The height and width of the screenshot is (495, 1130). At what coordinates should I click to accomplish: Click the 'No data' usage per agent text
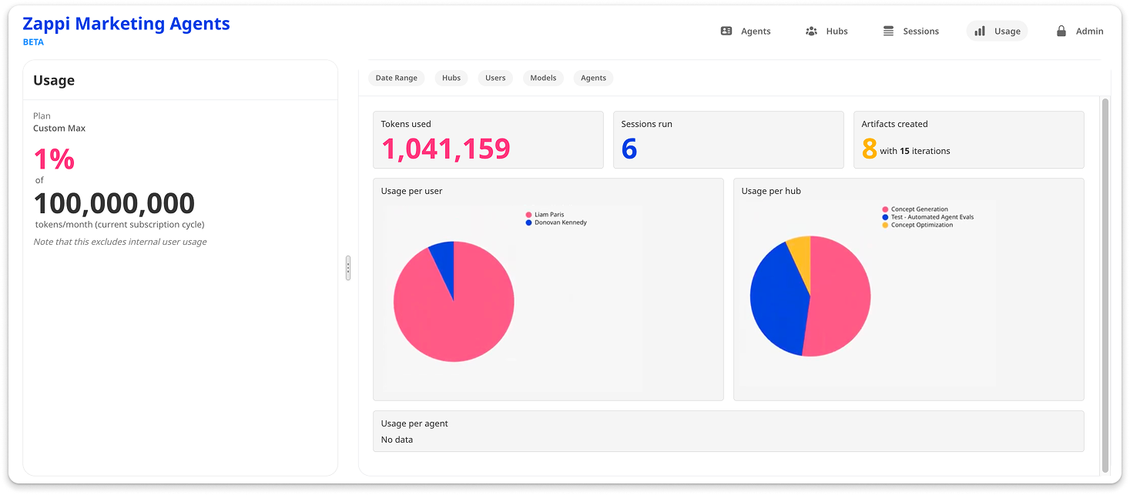[x=397, y=440]
